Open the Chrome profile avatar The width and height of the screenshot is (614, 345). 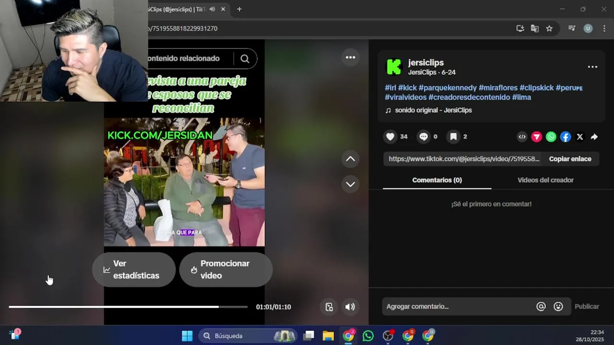pos(588,28)
